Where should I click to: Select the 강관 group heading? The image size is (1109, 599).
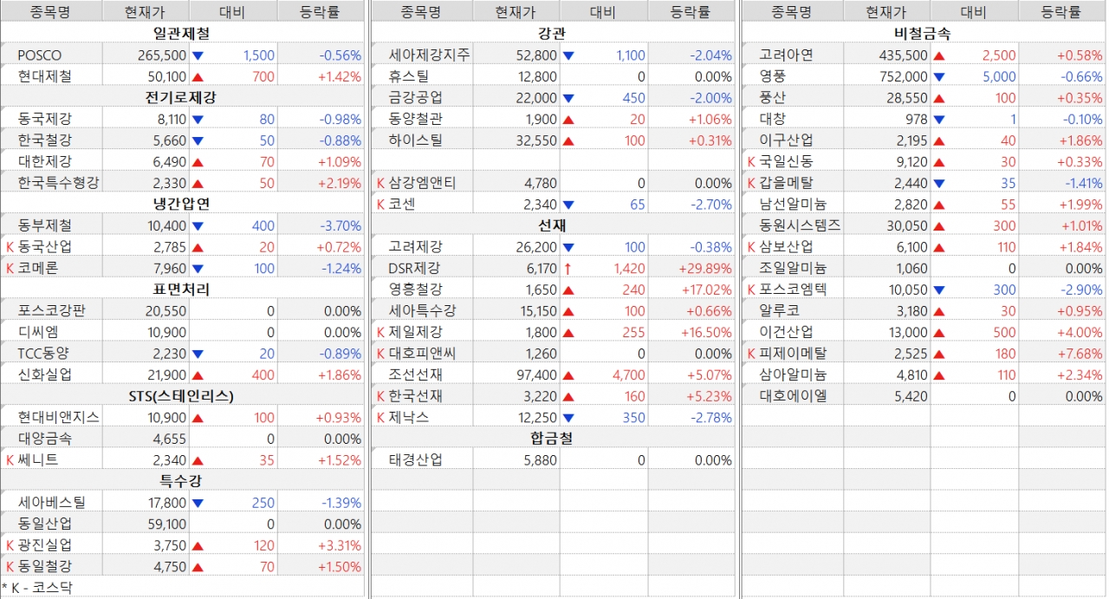click(553, 34)
